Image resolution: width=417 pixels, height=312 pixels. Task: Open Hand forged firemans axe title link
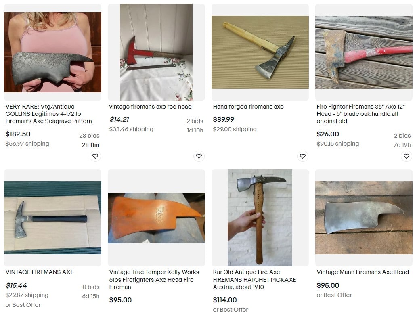point(248,107)
